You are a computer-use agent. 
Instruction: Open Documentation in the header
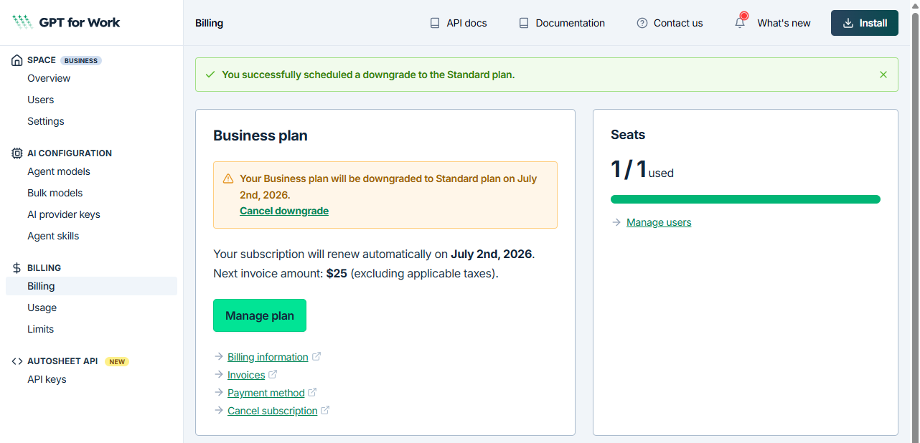[561, 23]
